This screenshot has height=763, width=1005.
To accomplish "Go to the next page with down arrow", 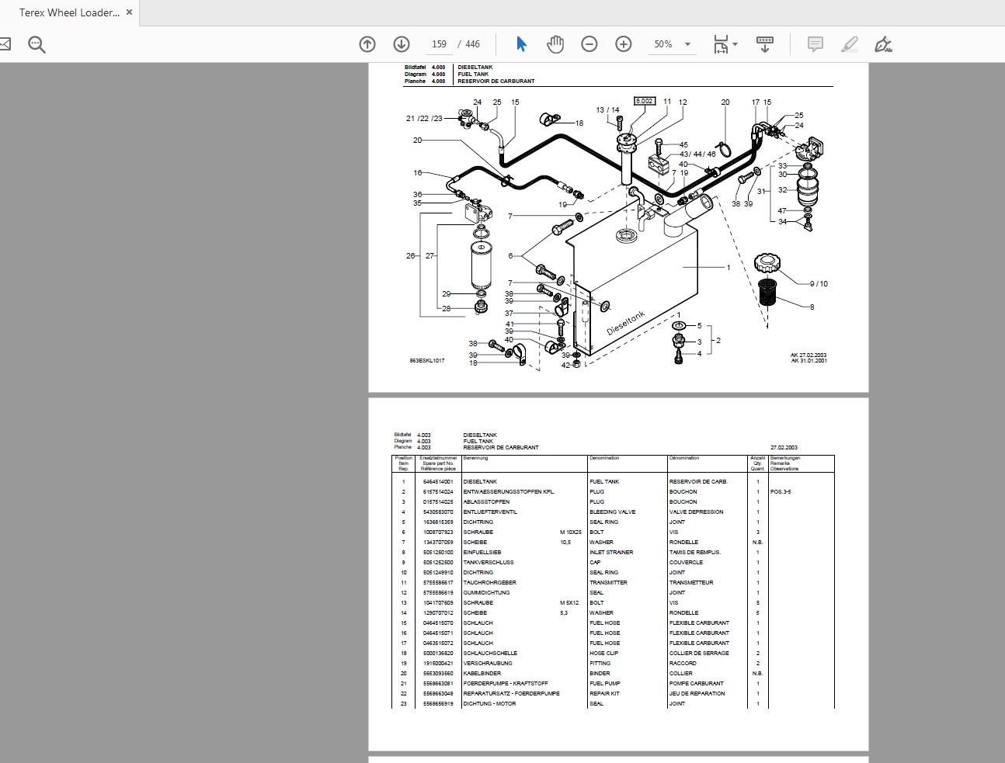I will (401, 44).
